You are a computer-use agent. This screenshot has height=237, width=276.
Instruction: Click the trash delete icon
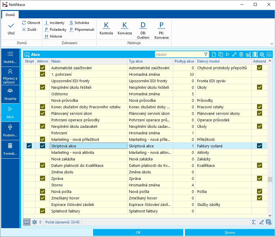(241, 54)
